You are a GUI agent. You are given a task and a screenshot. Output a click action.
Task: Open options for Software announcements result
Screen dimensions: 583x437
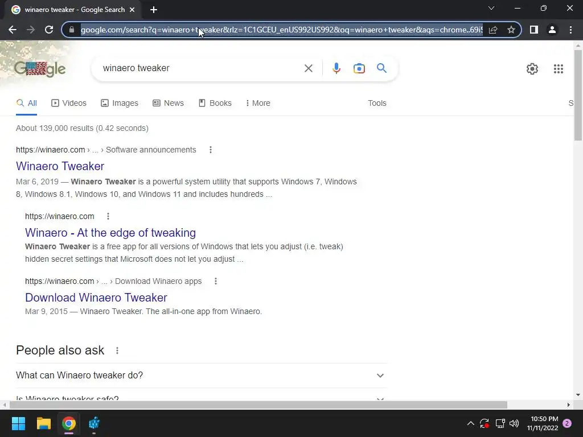211,150
